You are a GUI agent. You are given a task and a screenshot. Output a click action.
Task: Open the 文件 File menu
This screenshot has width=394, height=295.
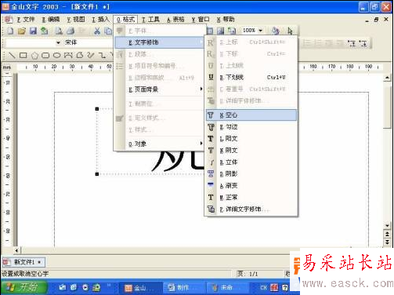(x=26, y=20)
